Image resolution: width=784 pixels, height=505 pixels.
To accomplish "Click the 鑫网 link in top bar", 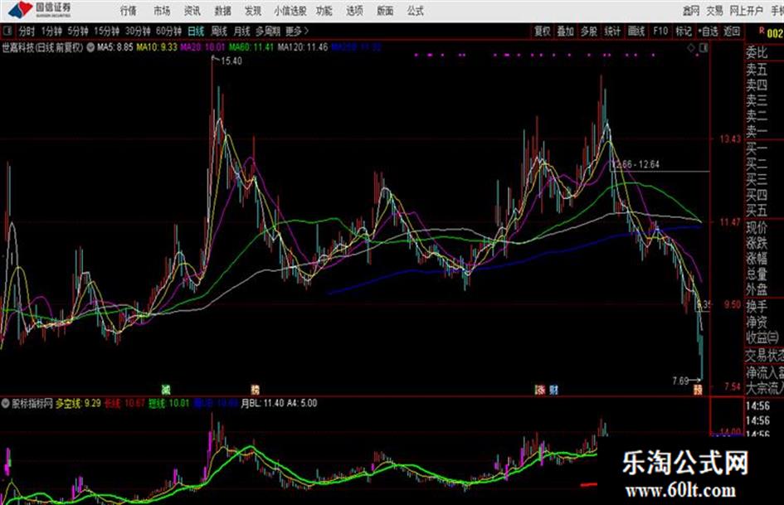I will pyautogui.click(x=691, y=11).
